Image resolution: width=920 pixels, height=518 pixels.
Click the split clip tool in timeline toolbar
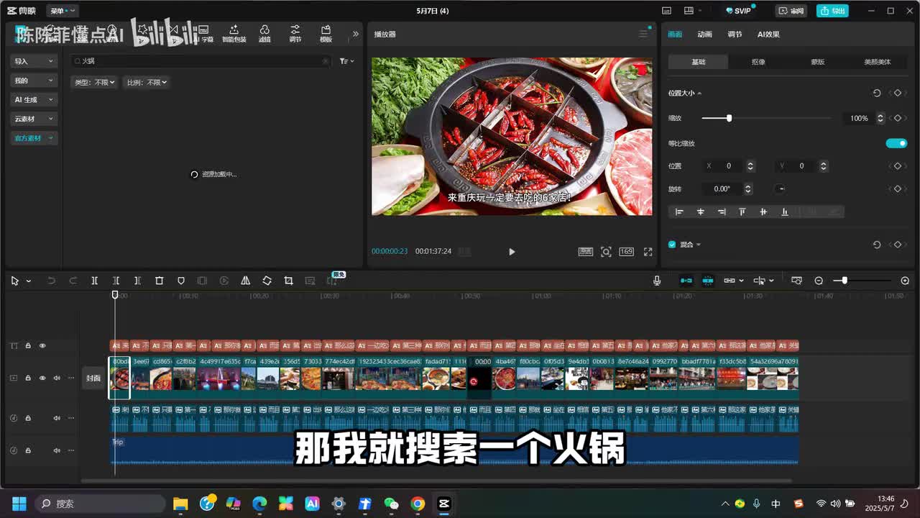point(94,281)
